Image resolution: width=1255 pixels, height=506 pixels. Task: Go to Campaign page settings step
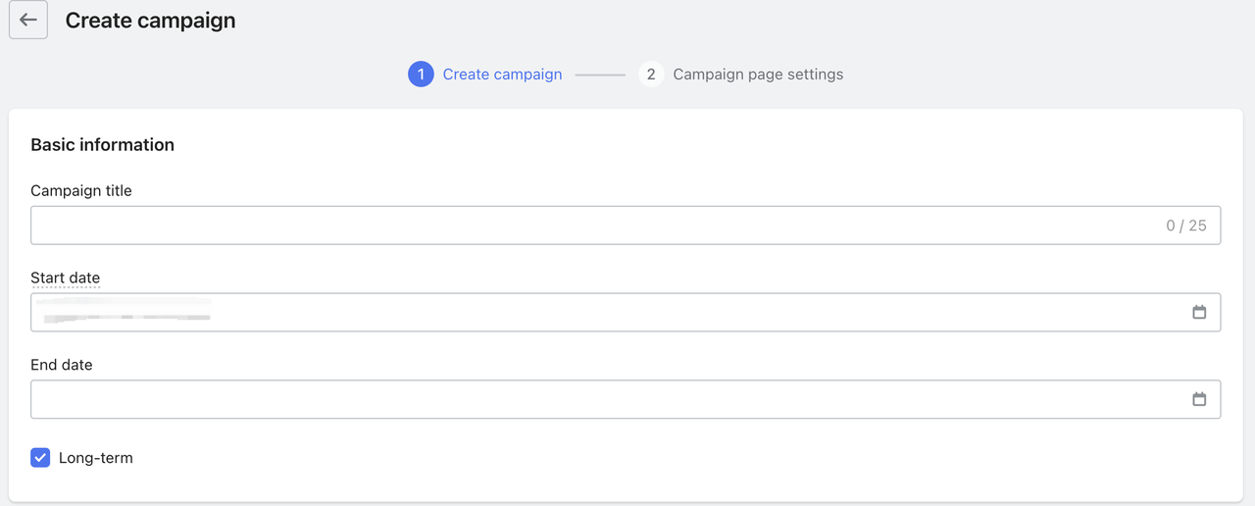(758, 75)
